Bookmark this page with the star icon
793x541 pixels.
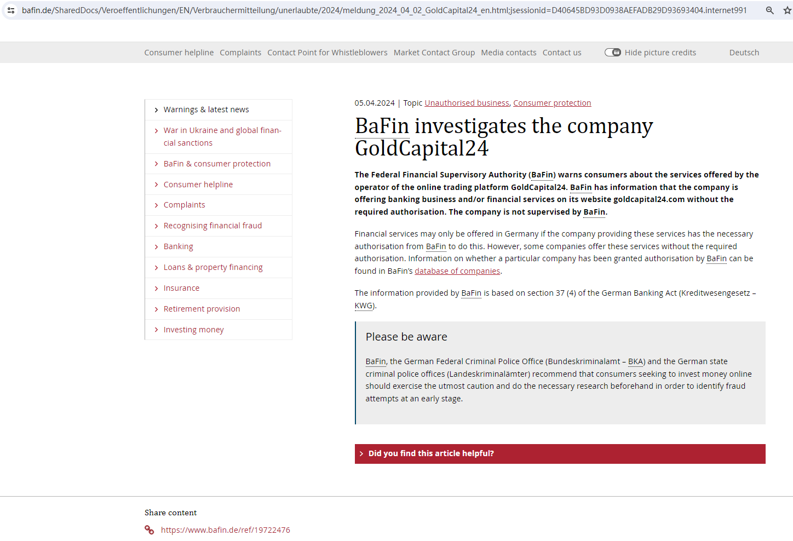tap(788, 10)
